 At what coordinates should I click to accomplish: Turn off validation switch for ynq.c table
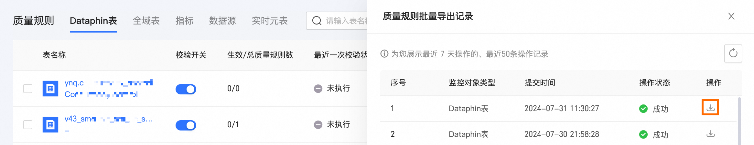pos(186,89)
